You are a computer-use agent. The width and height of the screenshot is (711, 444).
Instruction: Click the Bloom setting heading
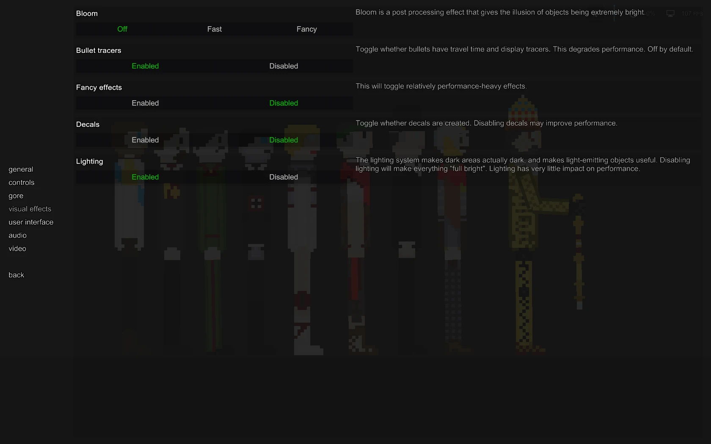click(x=87, y=14)
